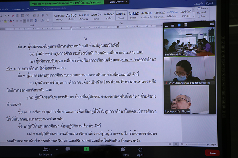Decrease paragraph indent

34,15
